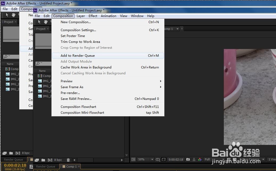Create new folder in front Project panel

(43, 160)
